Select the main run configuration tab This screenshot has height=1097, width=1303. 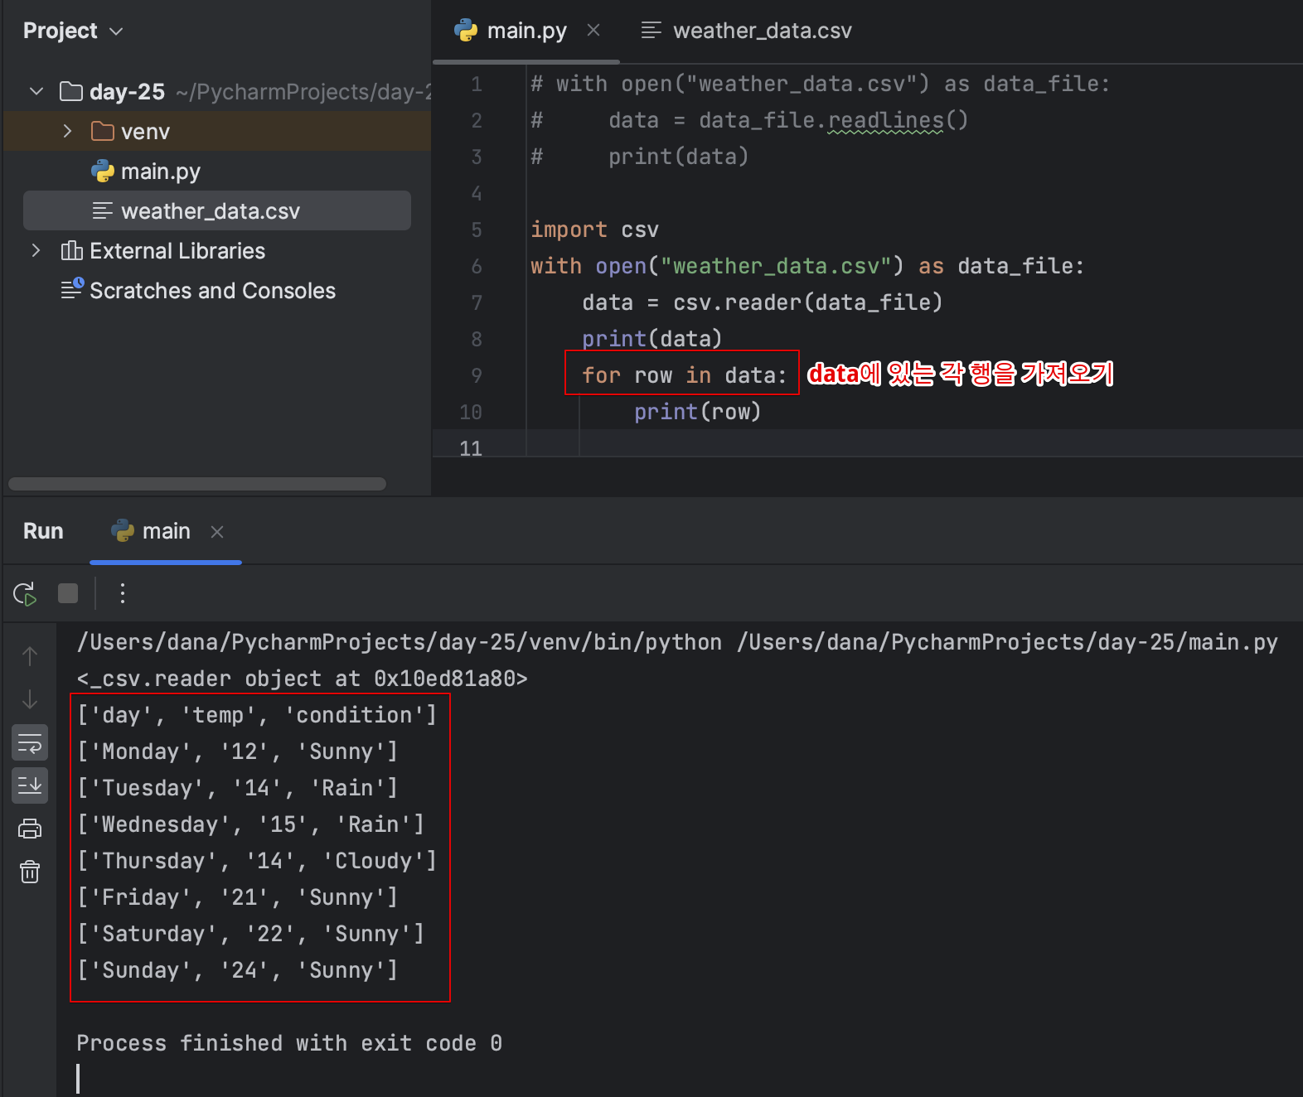pos(166,531)
